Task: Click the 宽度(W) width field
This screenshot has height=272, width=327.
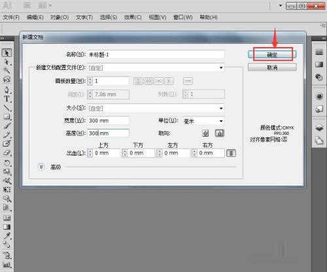Action: click(108, 120)
